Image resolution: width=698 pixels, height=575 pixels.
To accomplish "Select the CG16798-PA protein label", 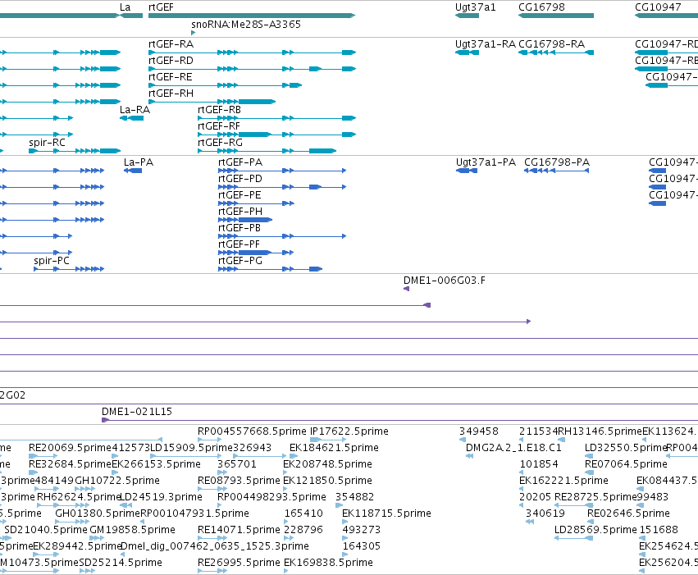I will [557, 162].
